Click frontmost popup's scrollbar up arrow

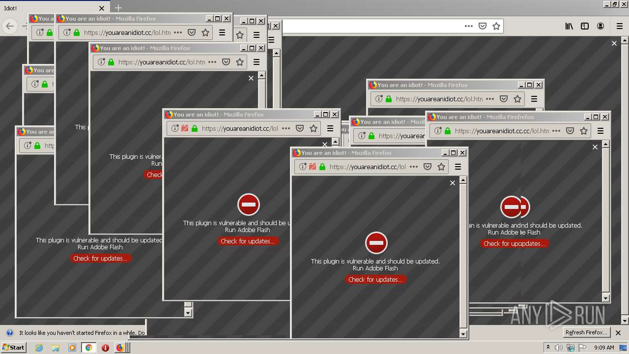(x=463, y=180)
